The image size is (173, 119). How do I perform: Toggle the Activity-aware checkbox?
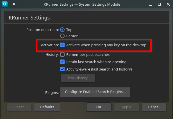pyautogui.click(x=62, y=69)
